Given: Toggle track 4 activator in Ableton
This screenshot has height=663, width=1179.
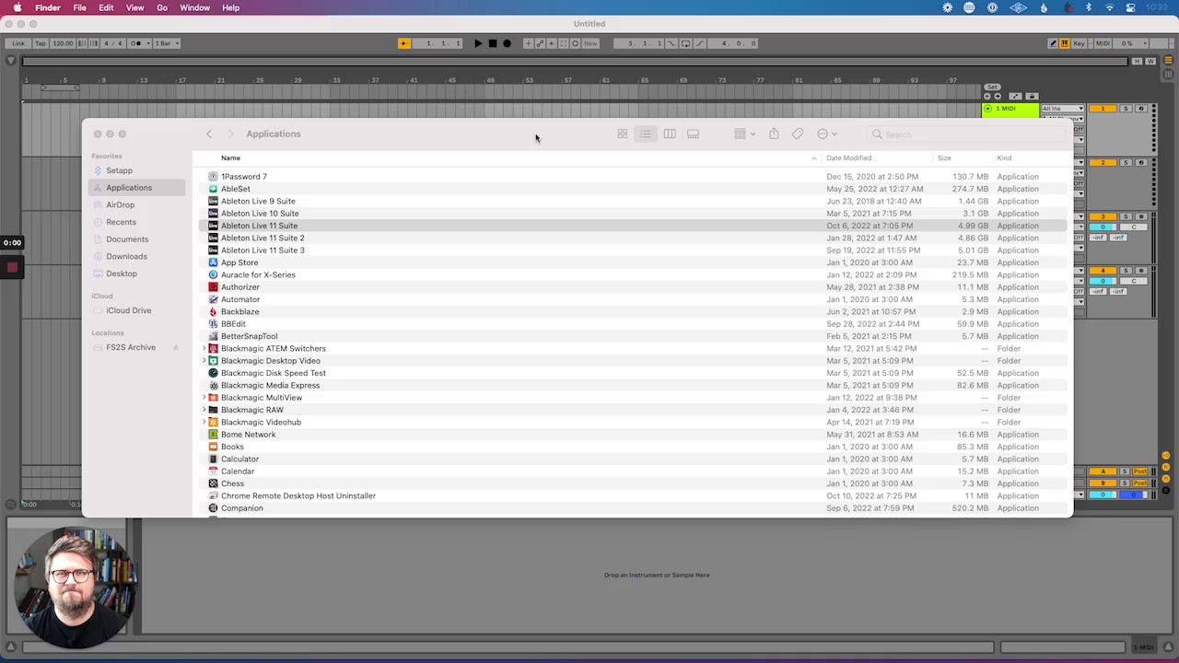Looking at the screenshot, I should pyautogui.click(x=1103, y=271).
